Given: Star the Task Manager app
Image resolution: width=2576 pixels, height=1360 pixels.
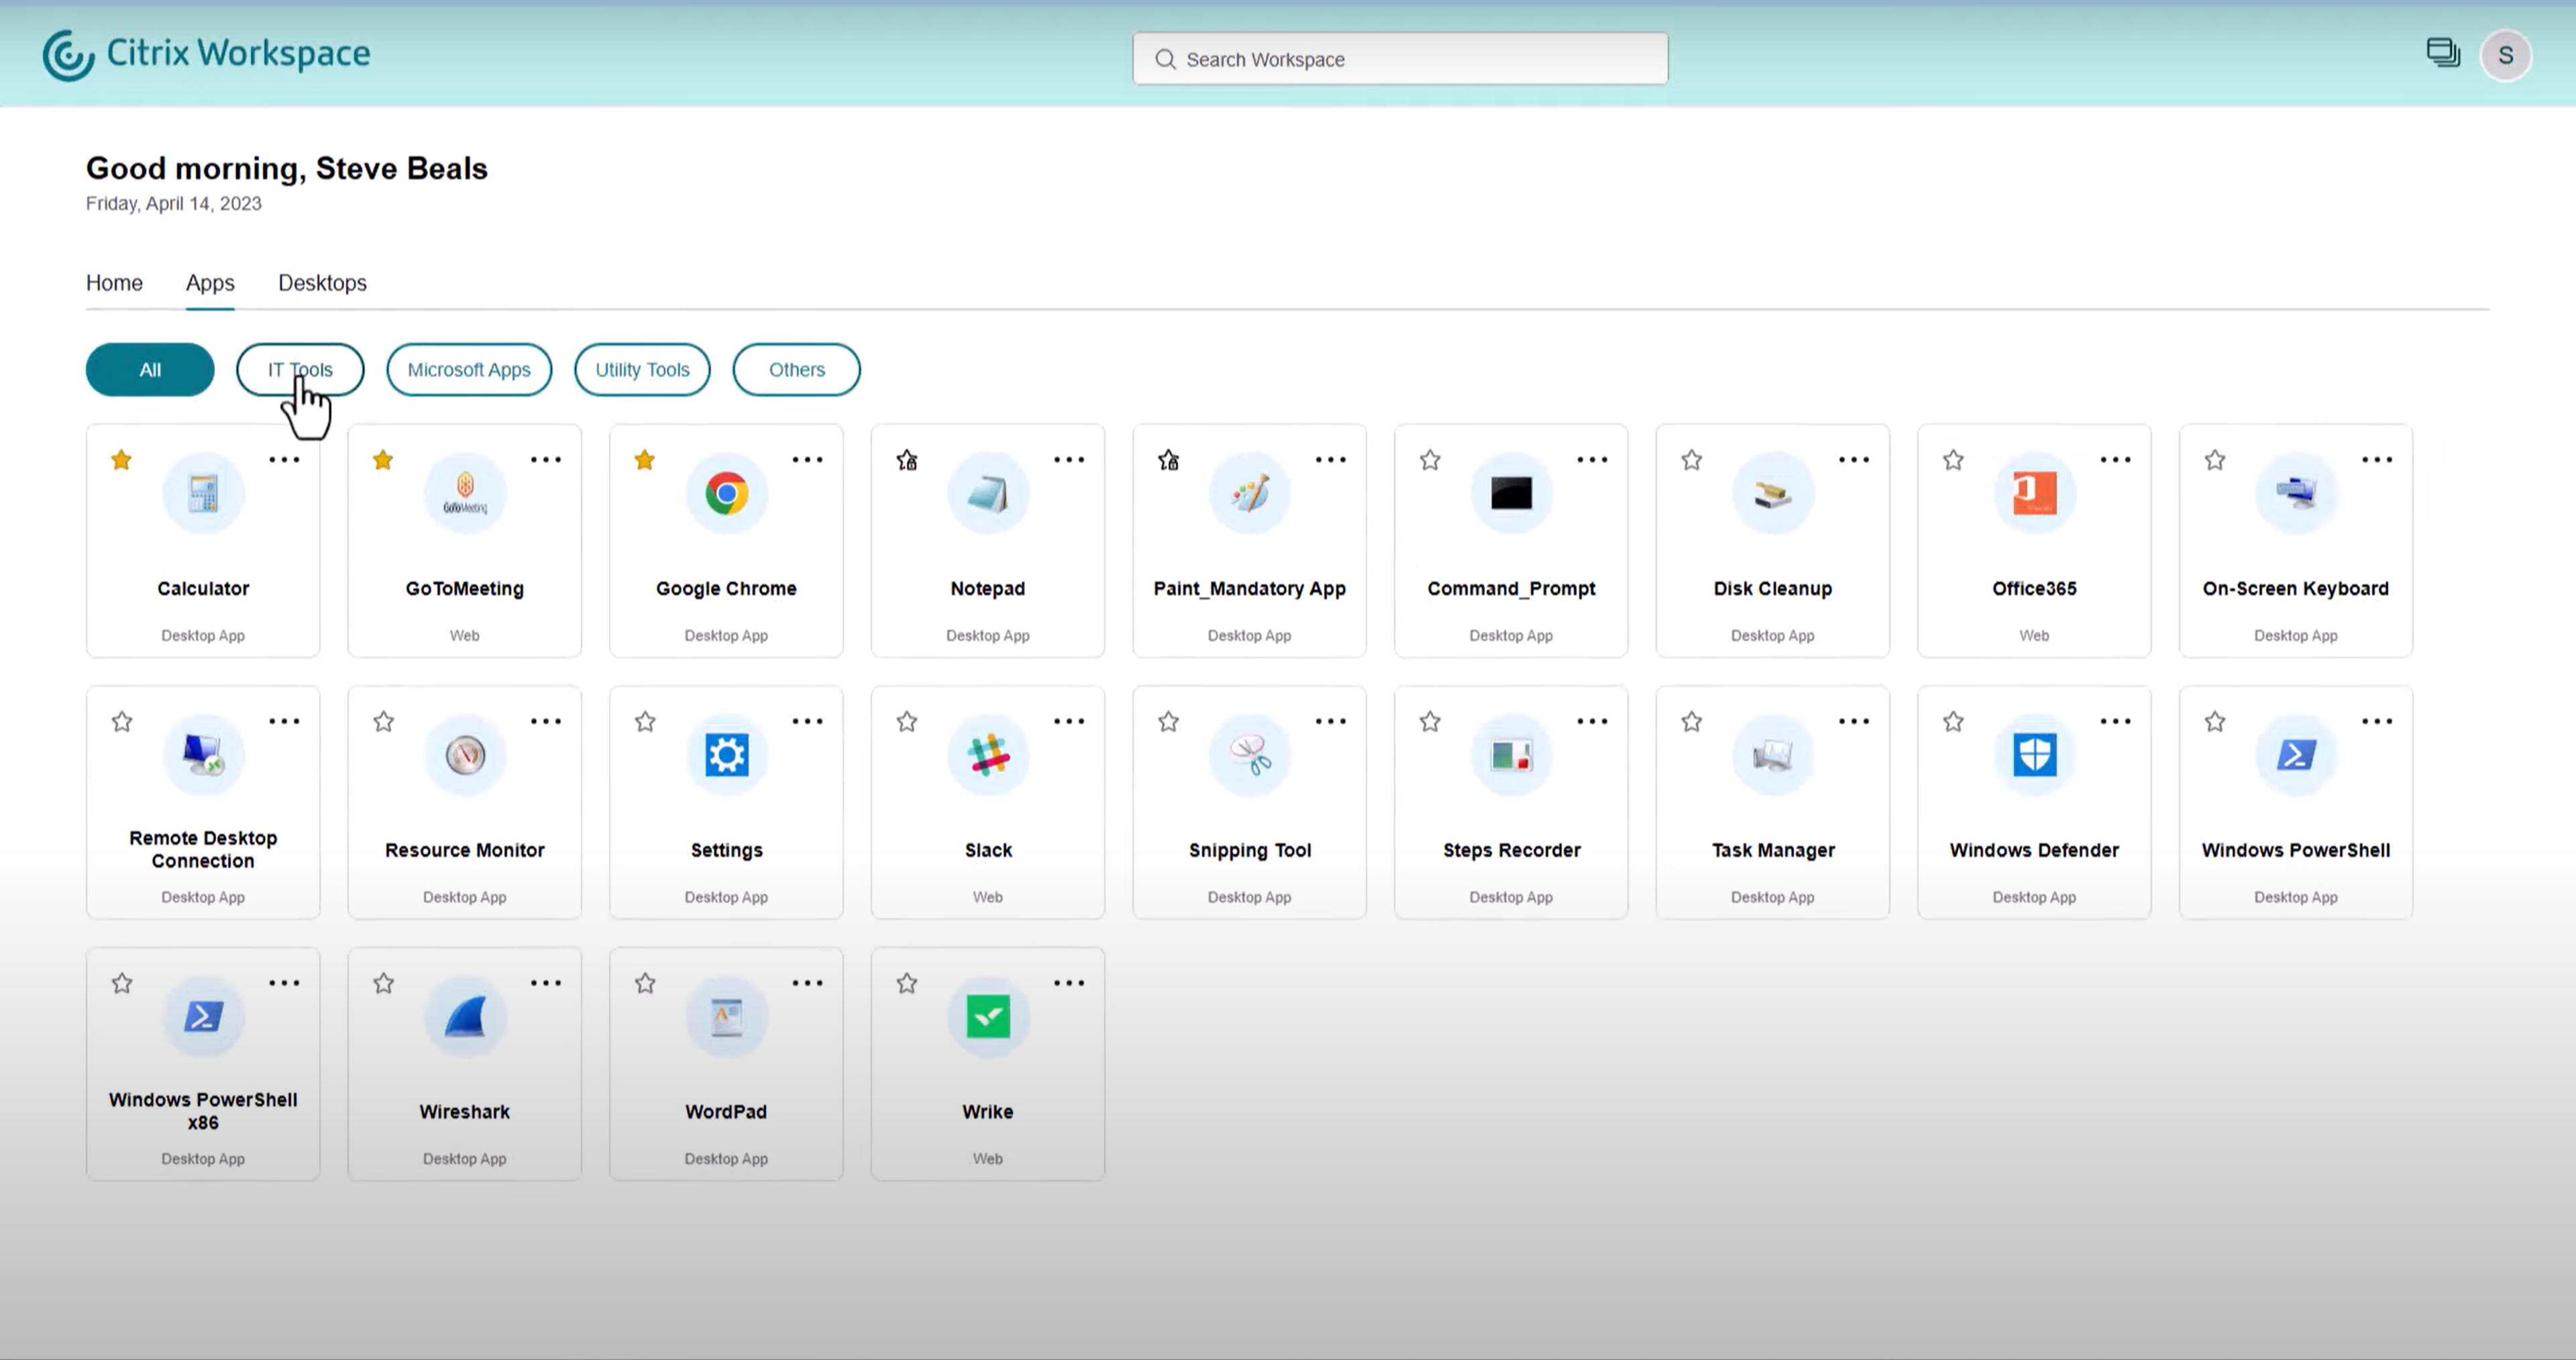Looking at the screenshot, I should [x=1692, y=722].
